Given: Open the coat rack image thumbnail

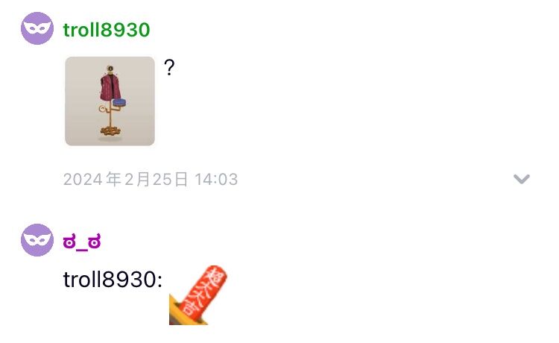Looking at the screenshot, I should coord(110,101).
